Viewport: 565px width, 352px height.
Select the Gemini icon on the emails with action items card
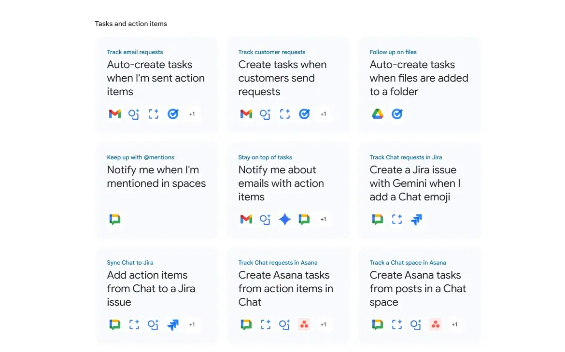[x=284, y=219]
